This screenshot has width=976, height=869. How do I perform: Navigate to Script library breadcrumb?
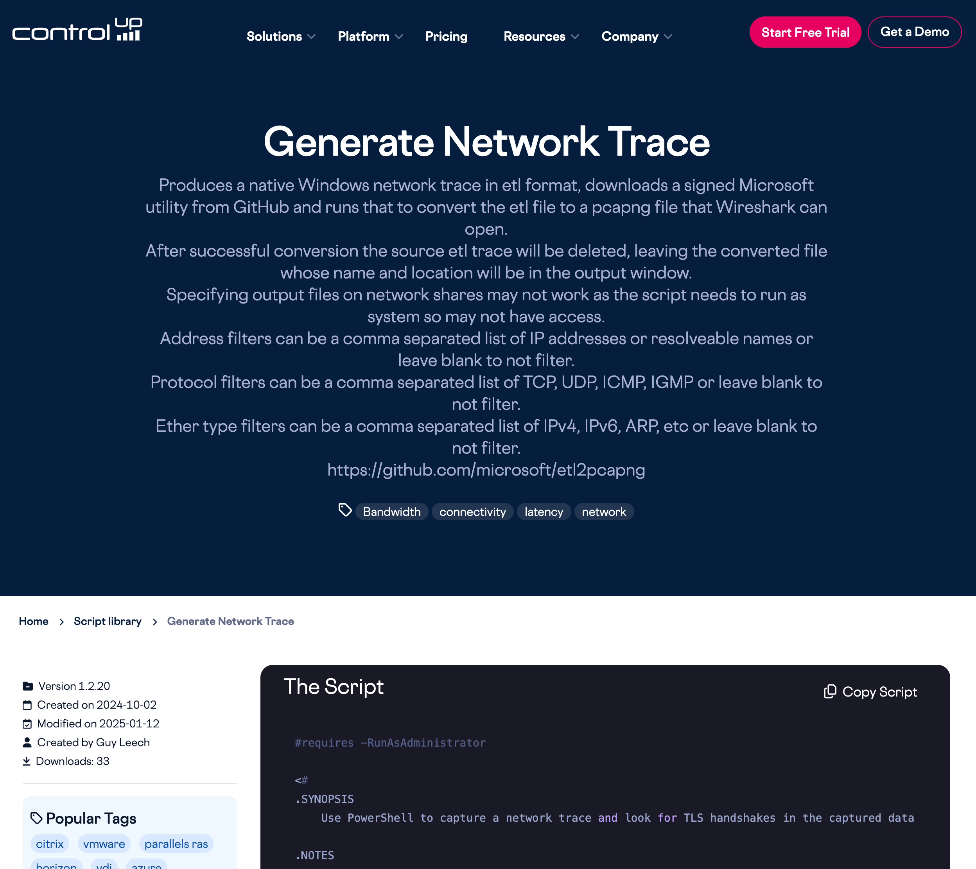click(108, 621)
